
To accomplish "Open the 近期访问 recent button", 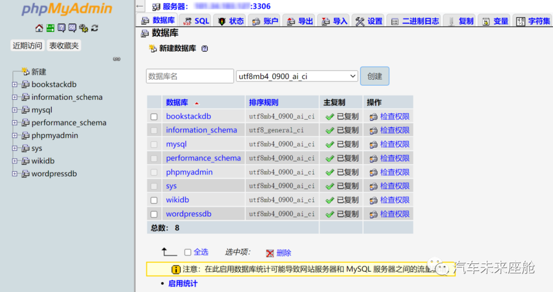I will point(28,46).
